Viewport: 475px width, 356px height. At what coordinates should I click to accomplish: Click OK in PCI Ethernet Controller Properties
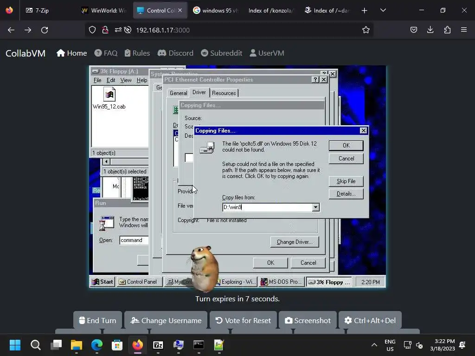coord(270,263)
